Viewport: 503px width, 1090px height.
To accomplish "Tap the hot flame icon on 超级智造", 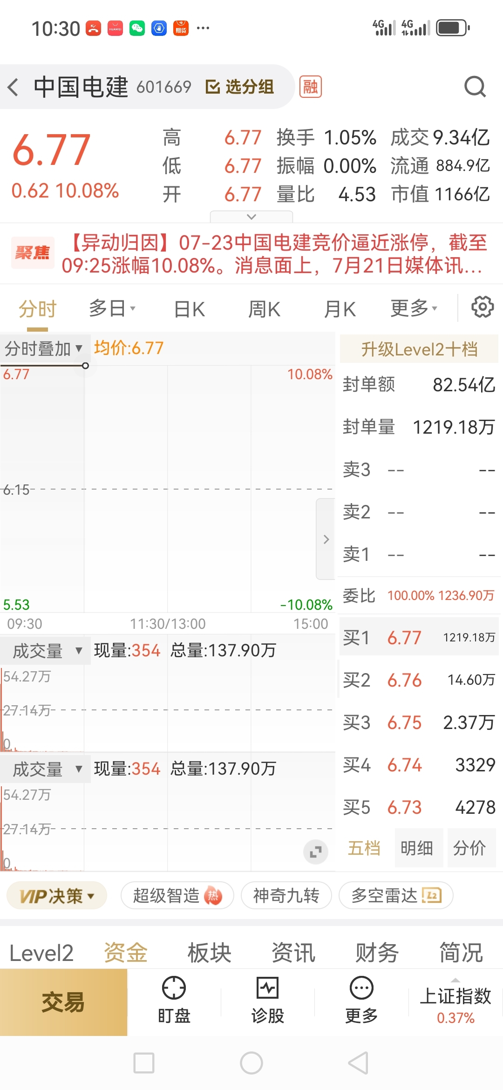I will [213, 895].
